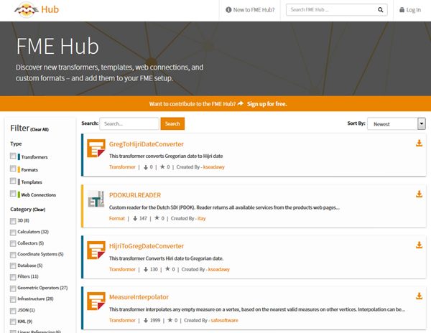Enable the 3D category checkbox
Viewport: 431px width, 333px height.
tap(13, 221)
